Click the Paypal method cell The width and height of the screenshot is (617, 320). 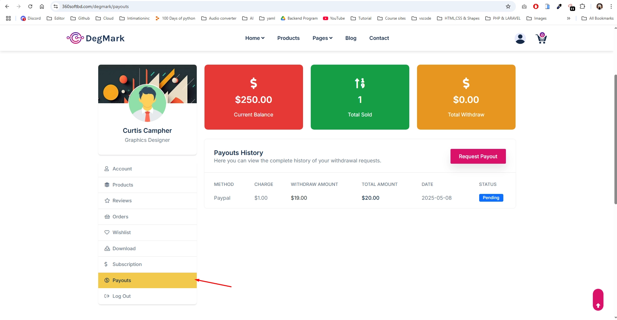[222, 198]
